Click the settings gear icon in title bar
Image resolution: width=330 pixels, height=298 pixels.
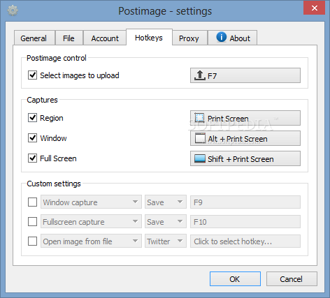tap(13, 10)
